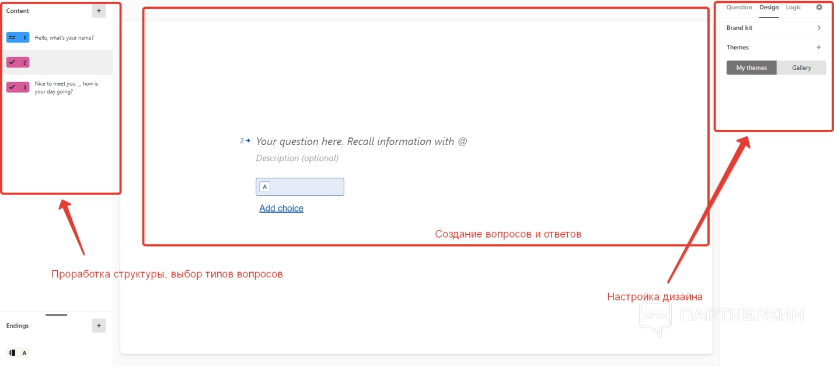Expand the Brand kit chevron
834x367 pixels.
click(x=819, y=28)
